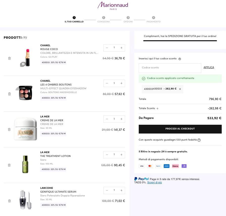
Task: Focus the Codice sconto input field
Action: tap(170, 68)
